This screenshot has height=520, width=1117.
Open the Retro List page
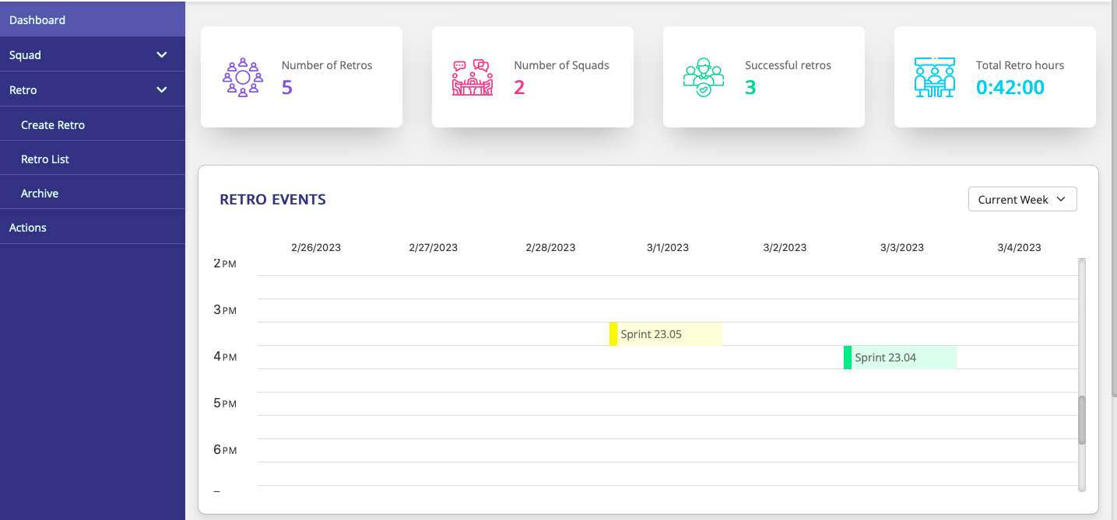point(45,158)
